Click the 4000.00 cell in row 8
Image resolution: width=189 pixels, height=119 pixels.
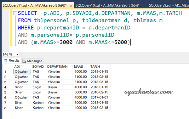[x=81, y=108]
